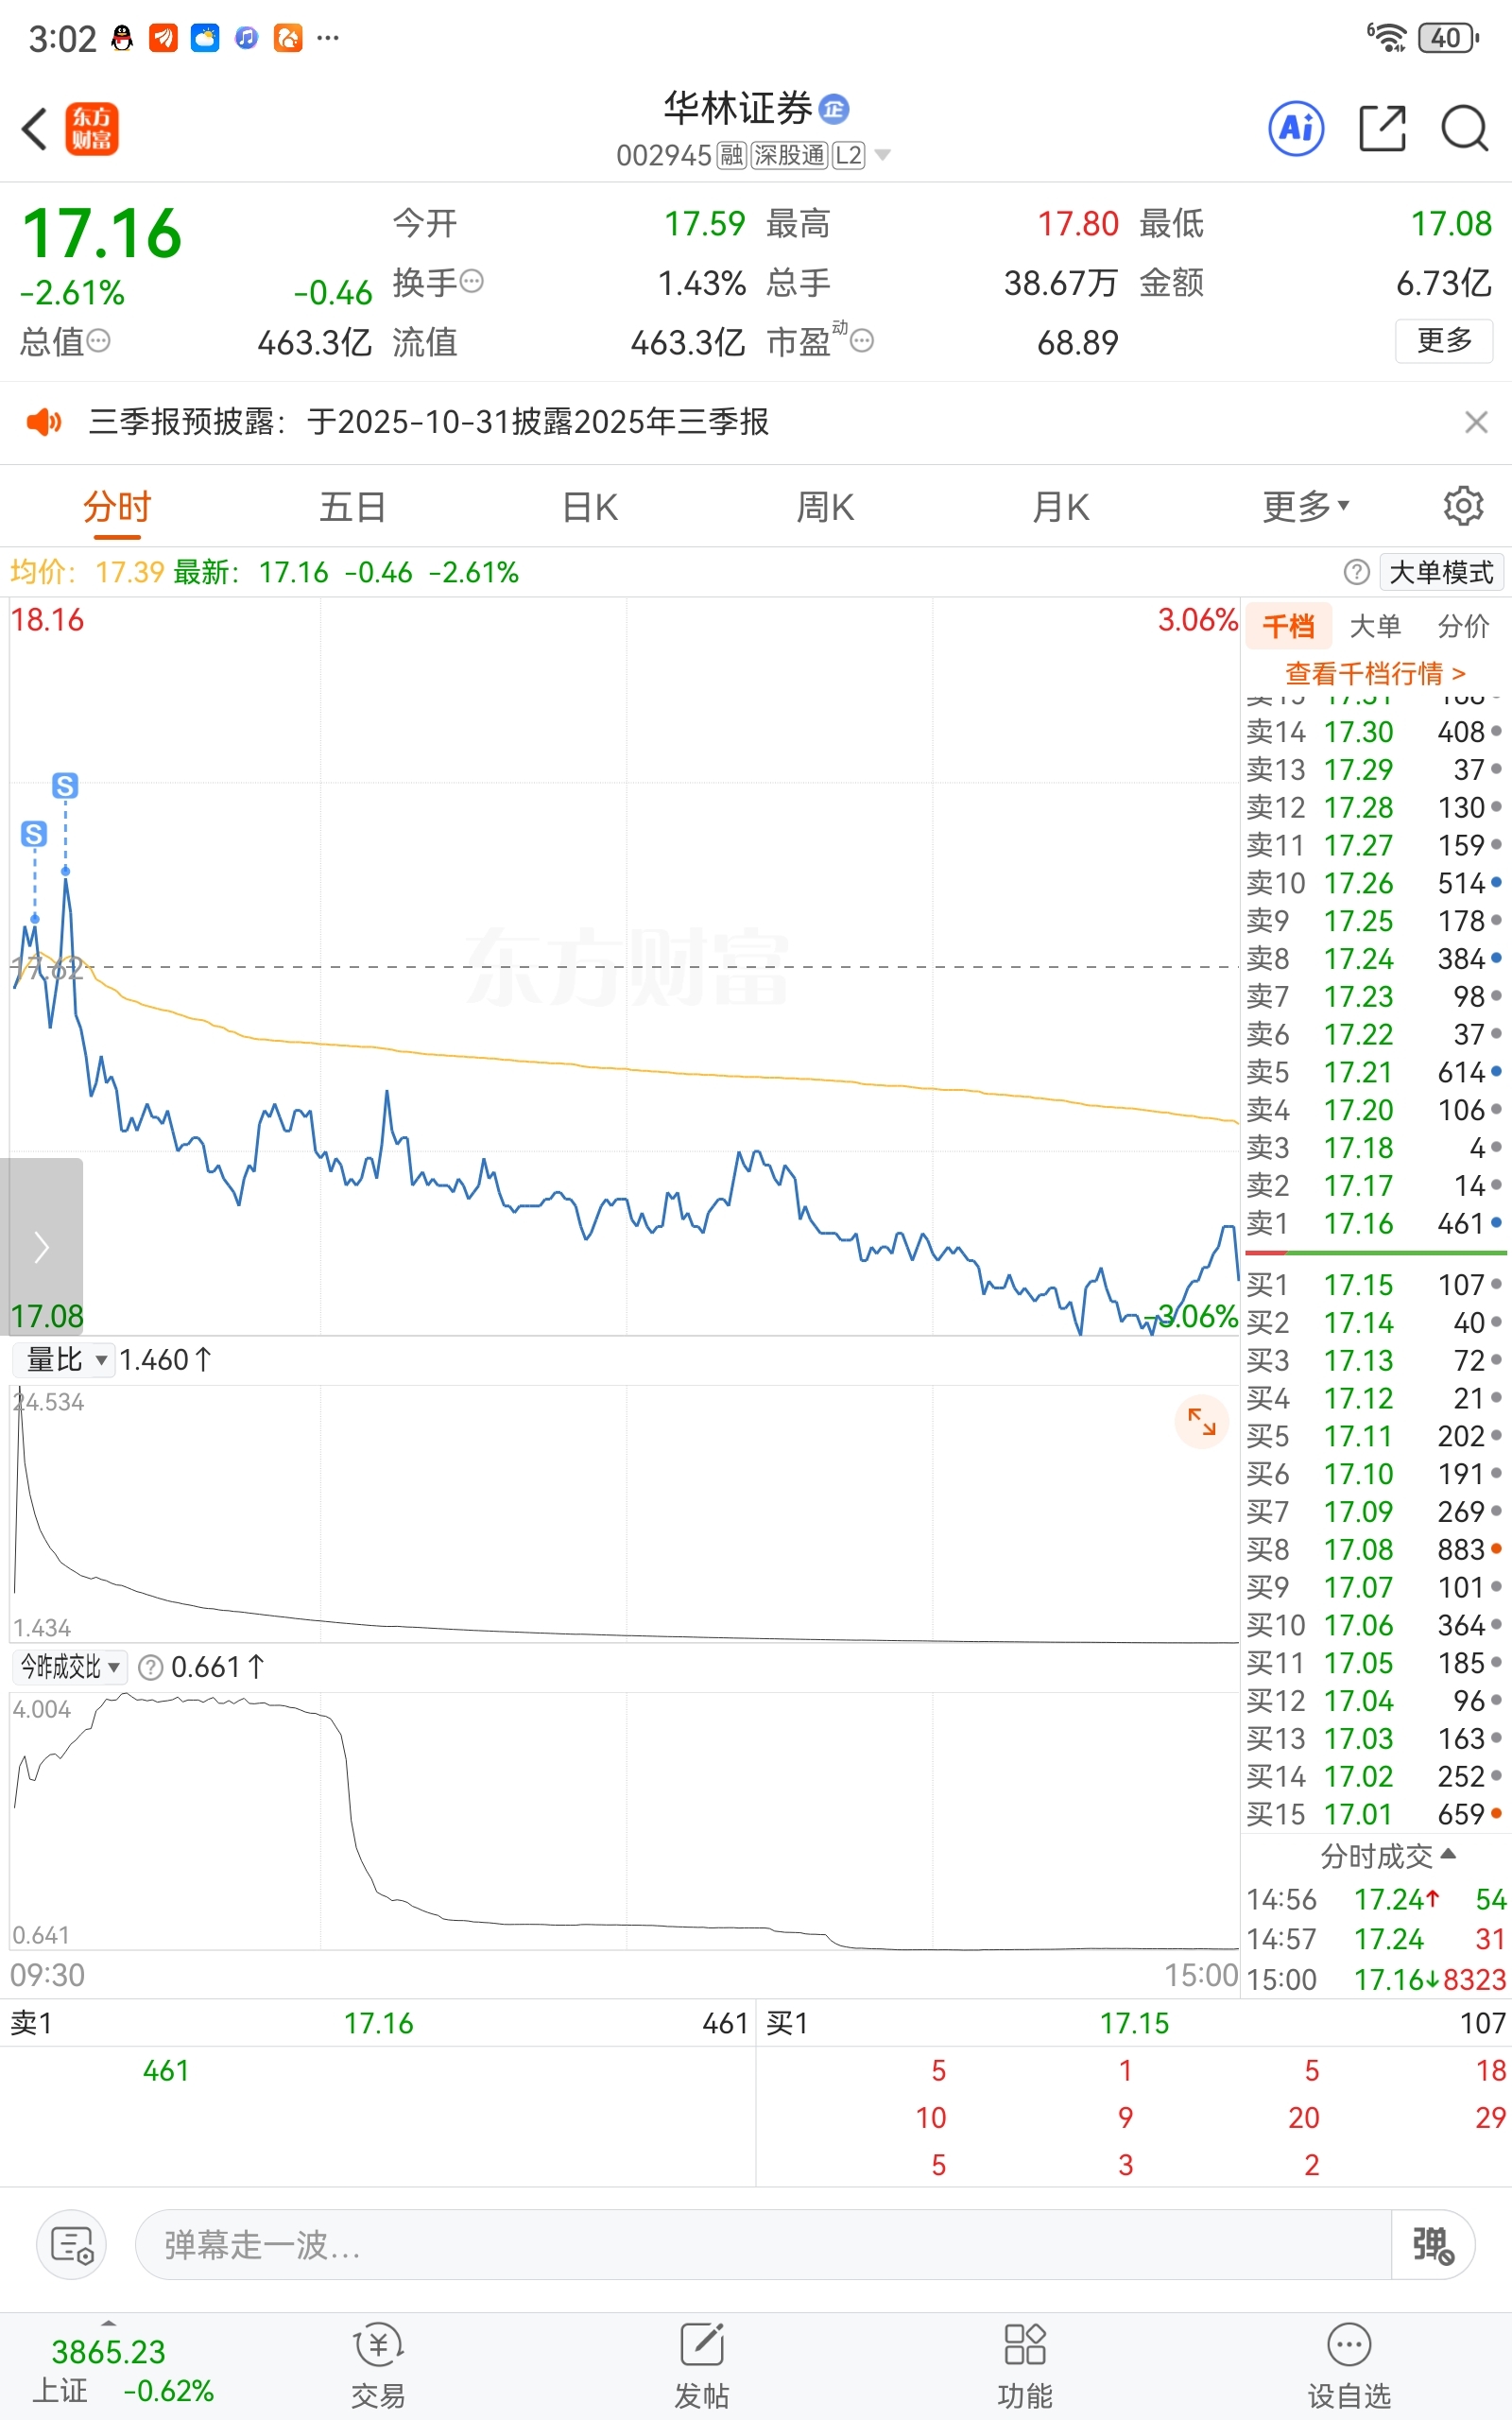This screenshot has height=2420, width=1512.
Task: Tap the 买15 17.01 order row
Action: pyautogui.click(x=1375, y=1814)
